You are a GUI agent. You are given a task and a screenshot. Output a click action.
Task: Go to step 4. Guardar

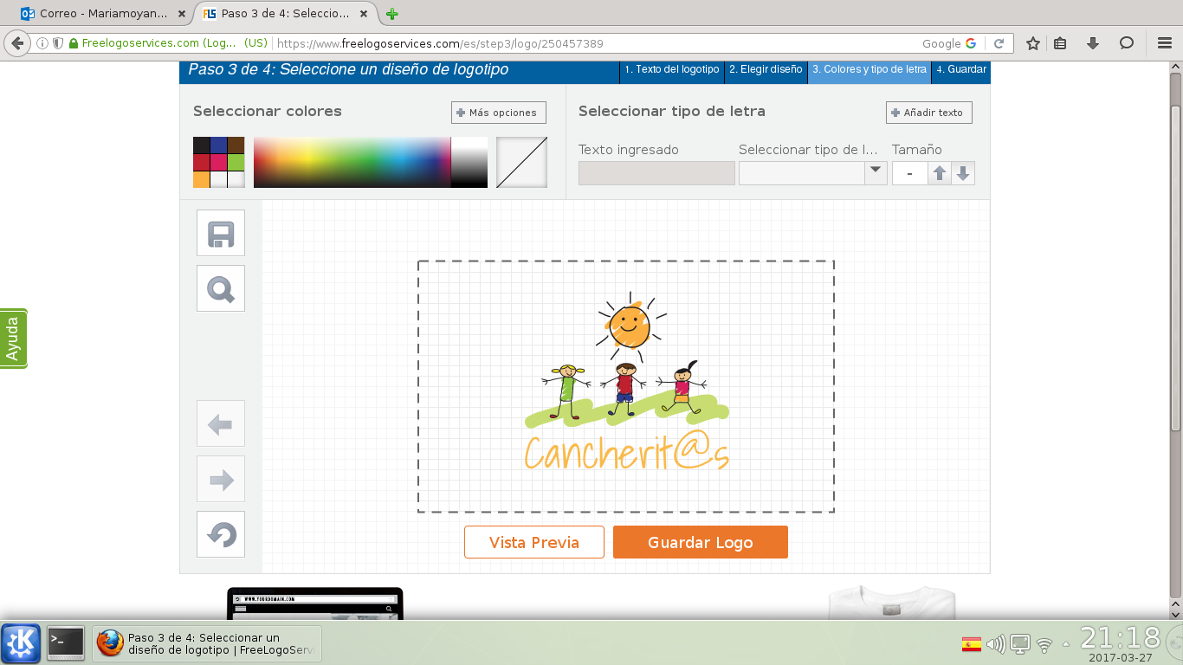pos(961,69)
